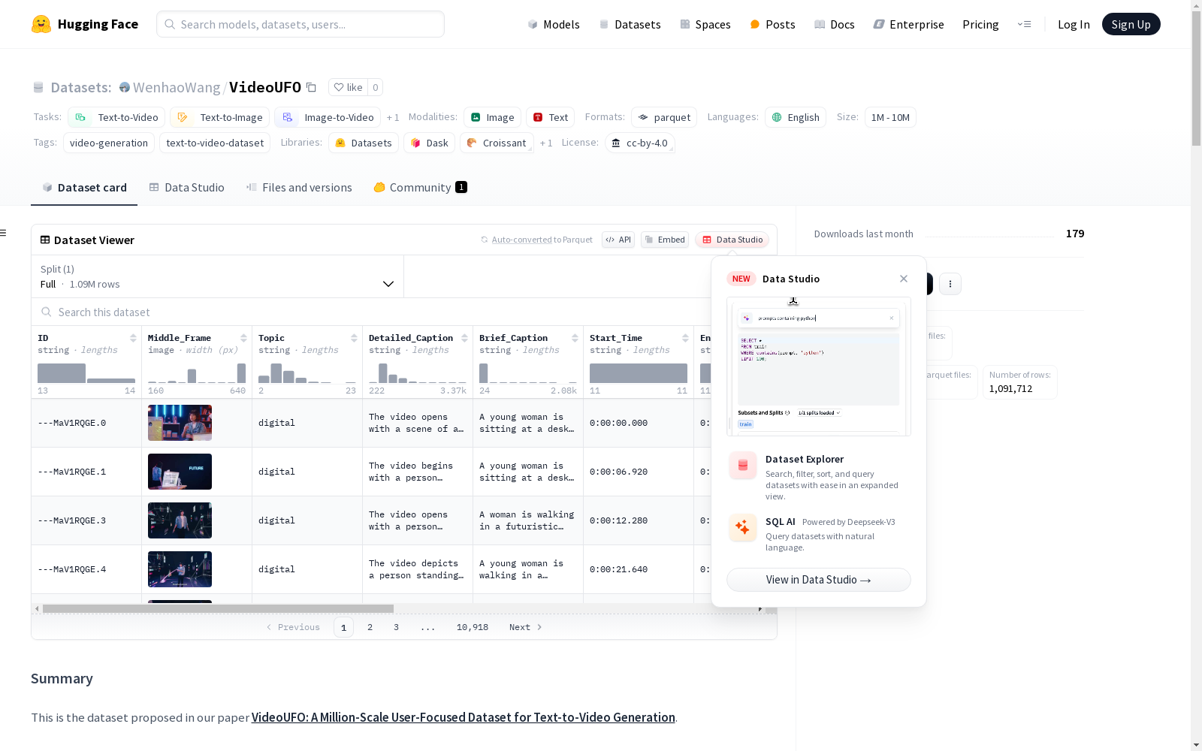Copy the dataset name with copy icon
Screen dimensions: 1202x751
(x=311, y=87)
